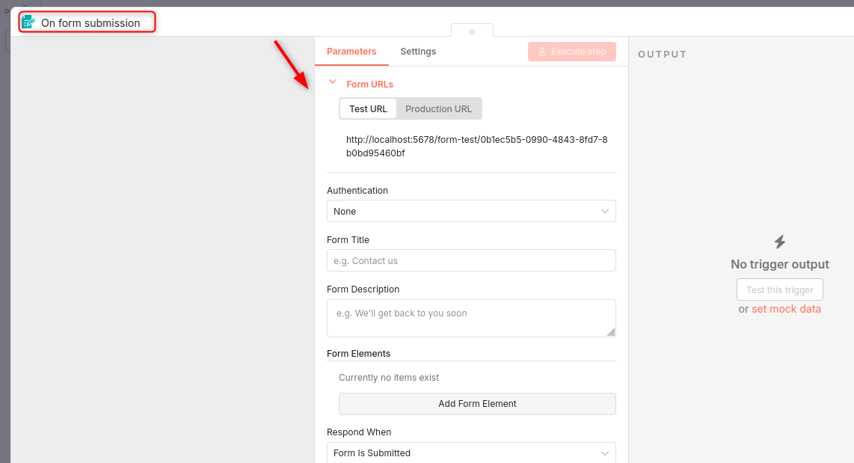Click into the Form Description textarea
This screenshot has width=854, height=463.
[471, 318]
